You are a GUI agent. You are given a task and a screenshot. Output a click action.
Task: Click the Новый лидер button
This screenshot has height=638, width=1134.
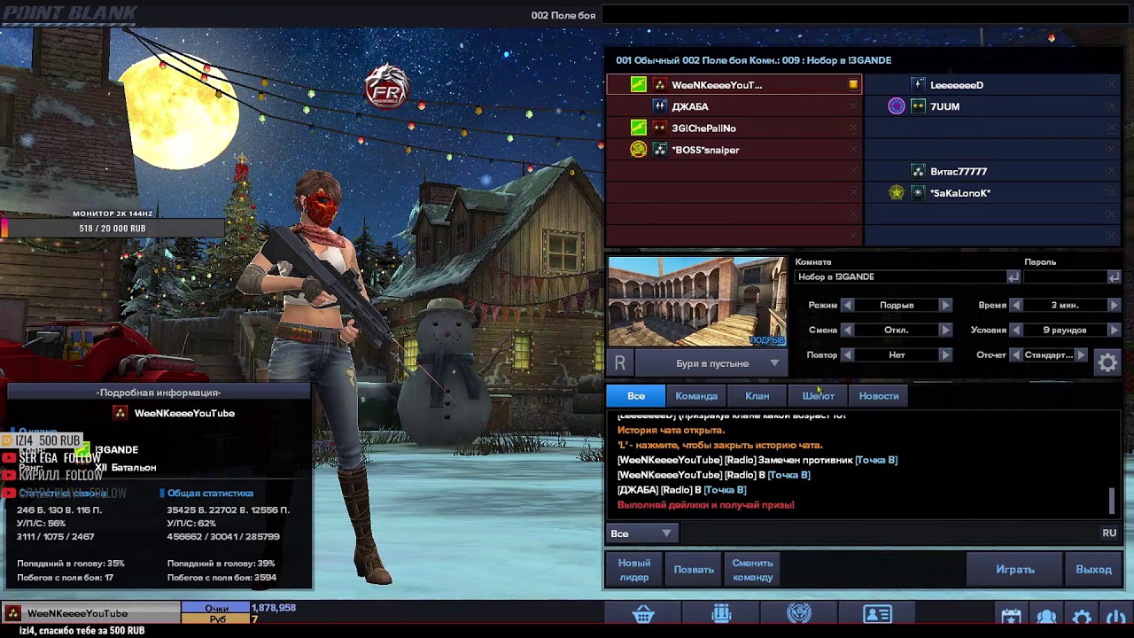(633, 570)
